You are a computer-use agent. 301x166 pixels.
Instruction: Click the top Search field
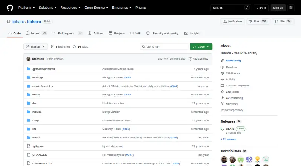click(231, 8)
